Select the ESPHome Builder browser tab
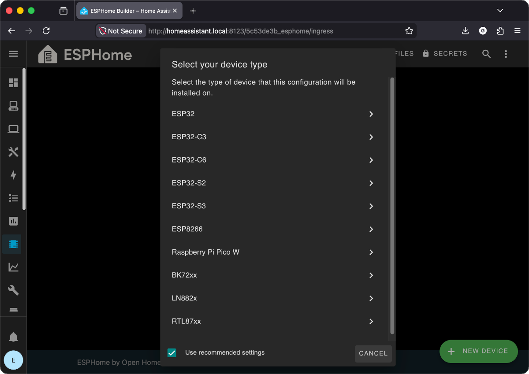Image resolution: width=529 pixels, height=374 pixels. [x=130, y=11]
